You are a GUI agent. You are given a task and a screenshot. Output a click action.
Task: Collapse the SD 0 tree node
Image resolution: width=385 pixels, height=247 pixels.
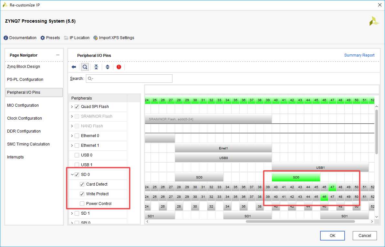(72, 175)
